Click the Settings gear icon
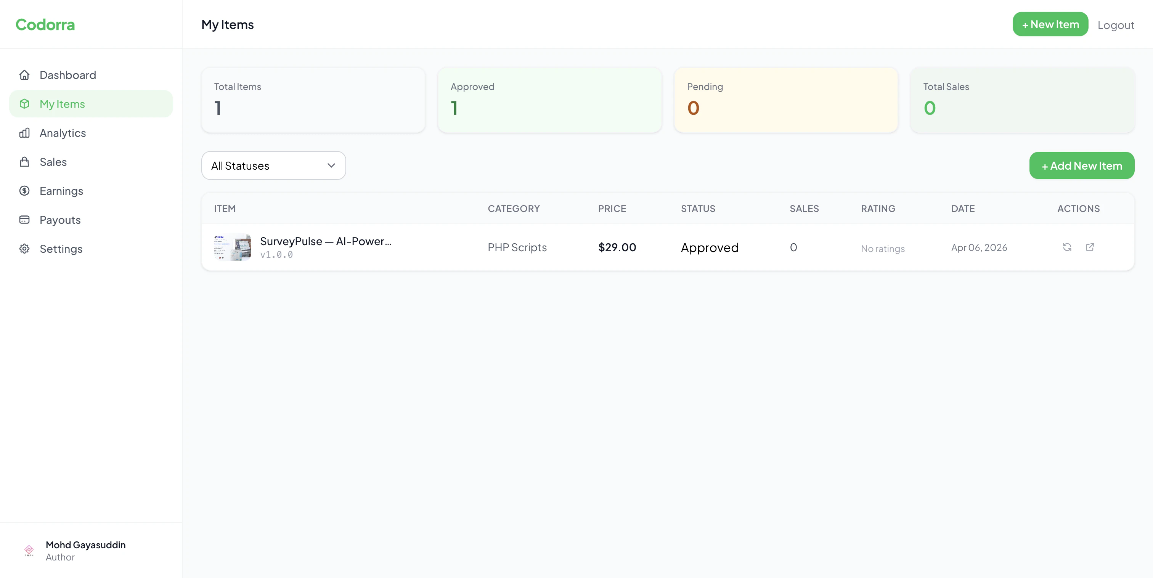Screen dimensions: 1153x578 click(x=25, y=249)
